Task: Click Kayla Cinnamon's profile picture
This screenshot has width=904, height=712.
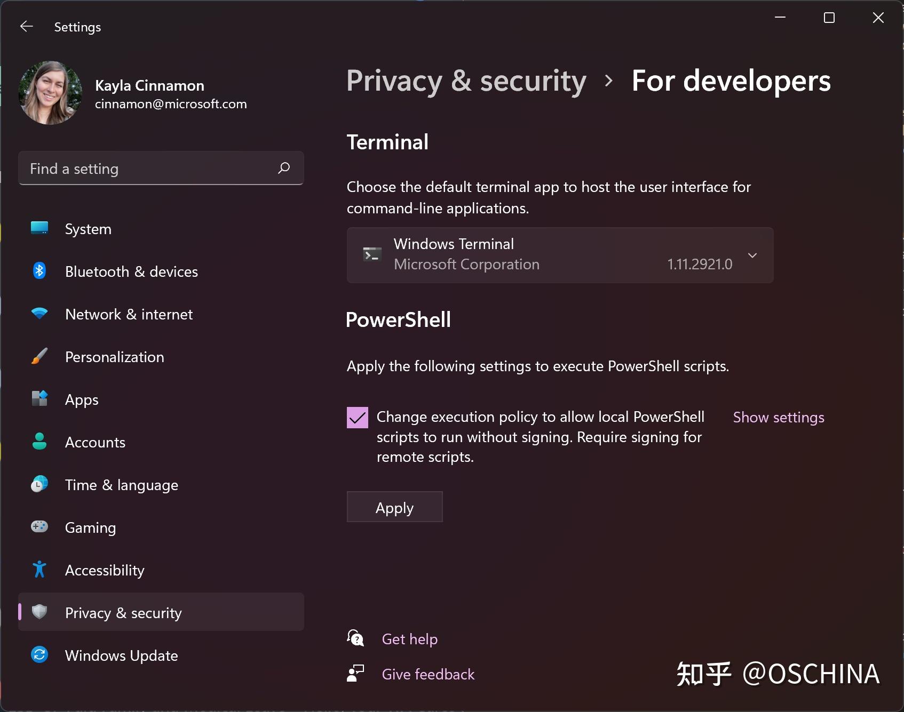Action: click(x=49, y=92)
